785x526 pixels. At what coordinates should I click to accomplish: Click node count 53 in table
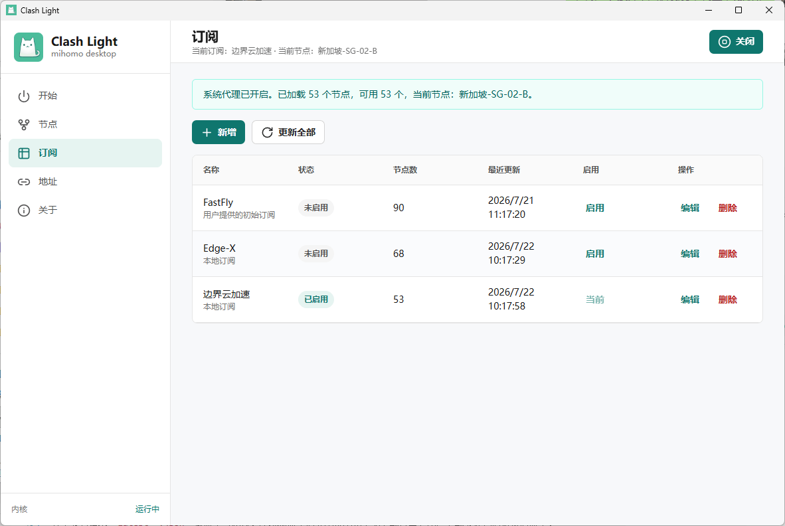398,300
